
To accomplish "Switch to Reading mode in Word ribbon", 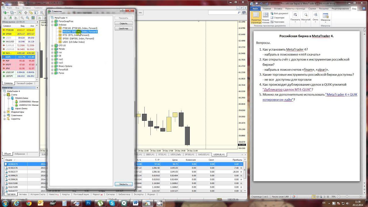I will coord(265,18).
